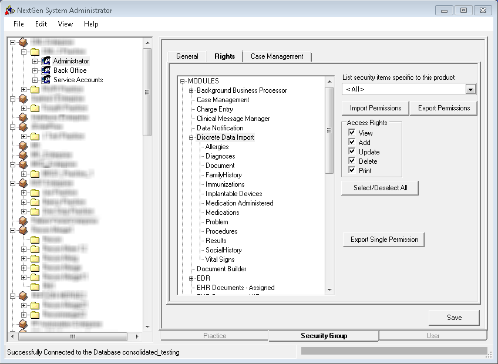
Task: Select the Medications item
Action: tap(222, 212)
